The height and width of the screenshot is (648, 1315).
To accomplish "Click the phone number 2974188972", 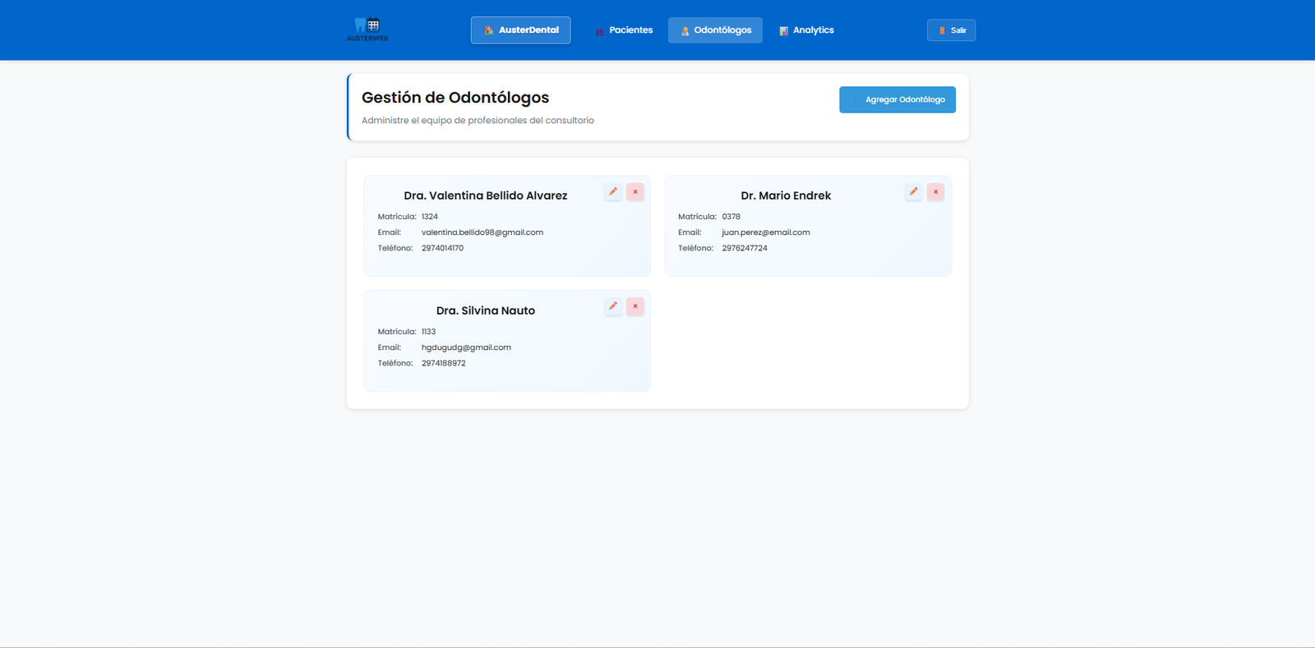I will coord(443,363).
